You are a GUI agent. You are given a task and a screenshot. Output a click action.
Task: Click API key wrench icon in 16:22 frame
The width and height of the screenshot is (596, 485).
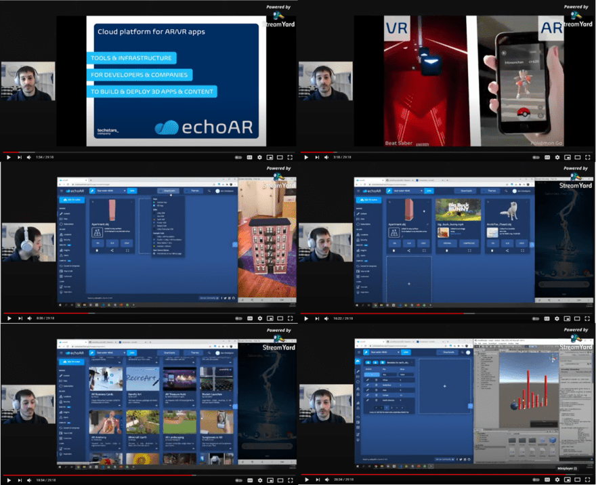[x=389, y=191]
